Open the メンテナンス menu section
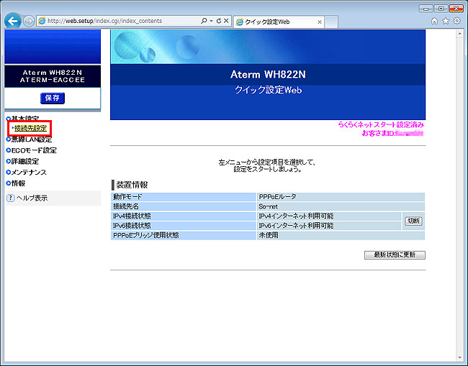 (x=29, y=173)
